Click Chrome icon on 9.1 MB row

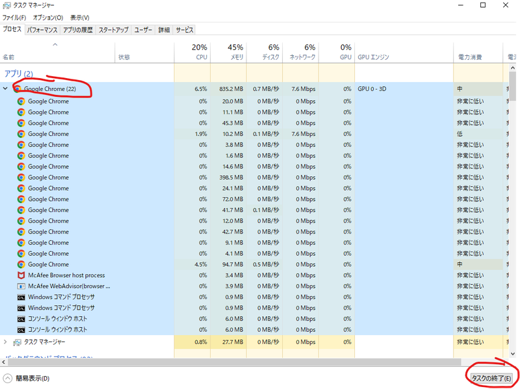[x=21, y=243]
